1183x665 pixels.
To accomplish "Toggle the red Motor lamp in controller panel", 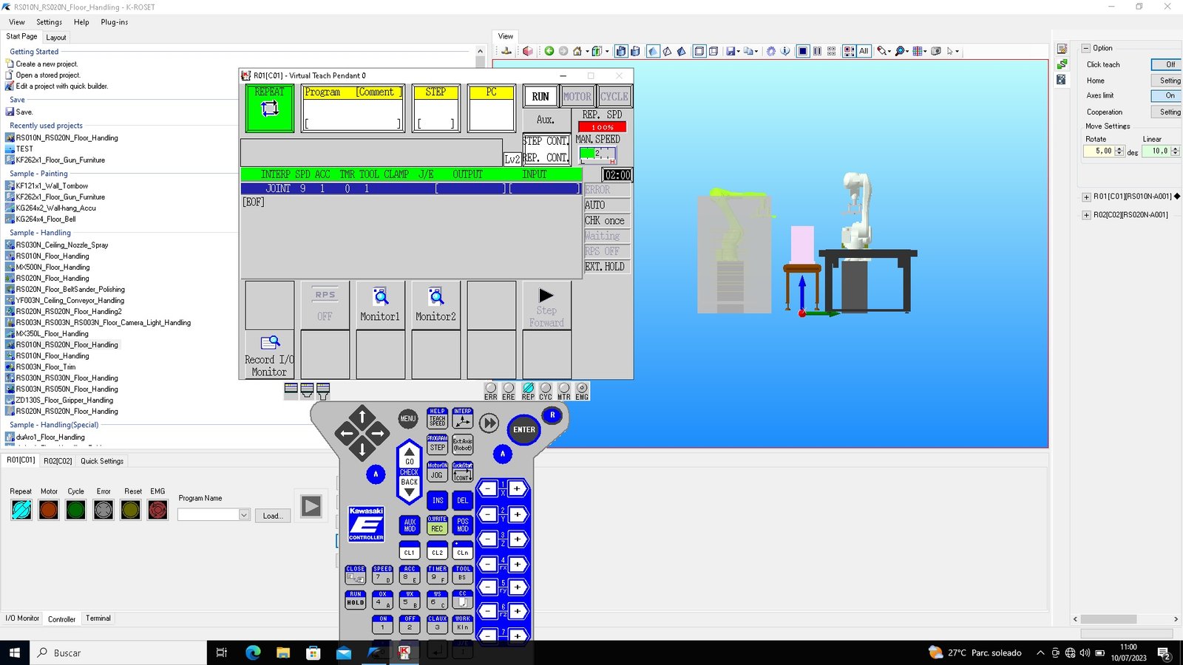I will (49, 510).
